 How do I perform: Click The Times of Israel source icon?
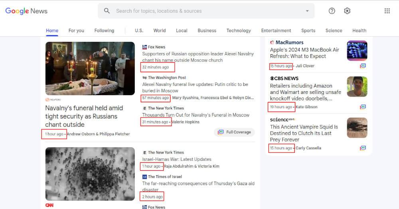point(144,176)
